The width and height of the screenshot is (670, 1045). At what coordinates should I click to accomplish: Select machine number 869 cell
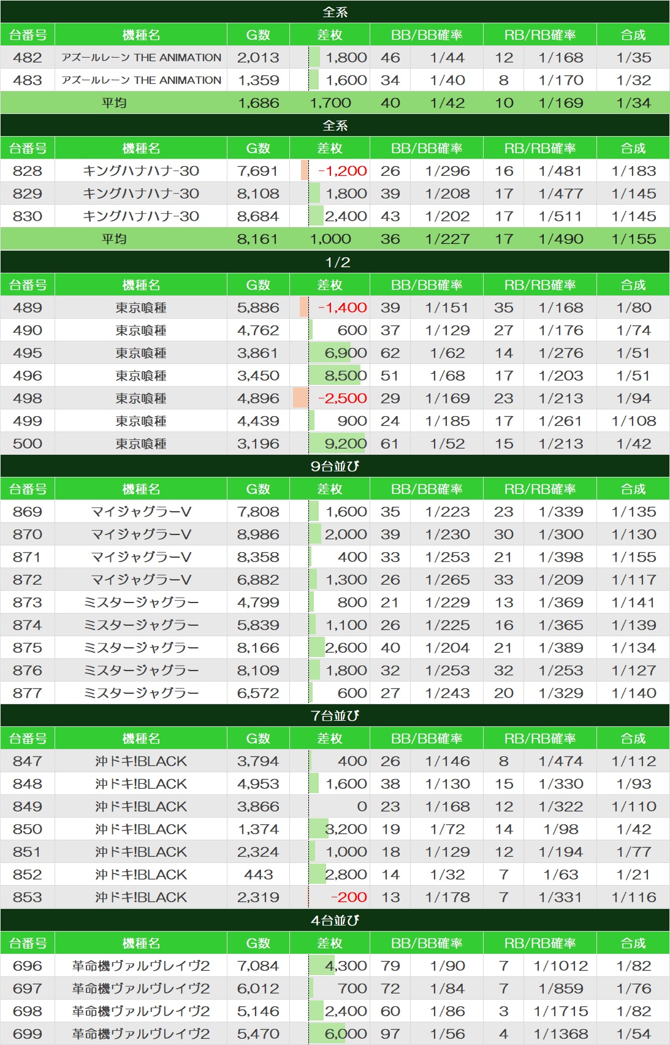(28, 512)
